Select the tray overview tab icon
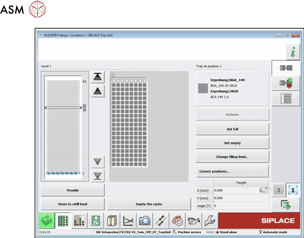The image size is (304, 238). (286, 68)
